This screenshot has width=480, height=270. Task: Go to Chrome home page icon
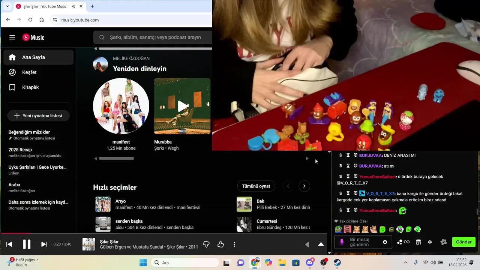click(x=42, y=20)
